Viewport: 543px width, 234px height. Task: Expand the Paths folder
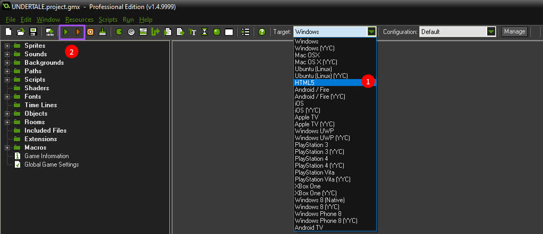tap(7, 71)
